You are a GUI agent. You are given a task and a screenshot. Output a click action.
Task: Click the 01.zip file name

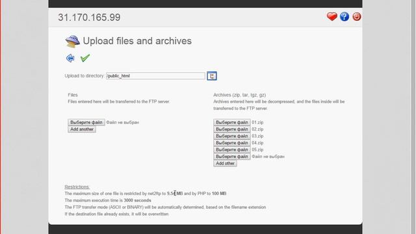click(257, 122)
